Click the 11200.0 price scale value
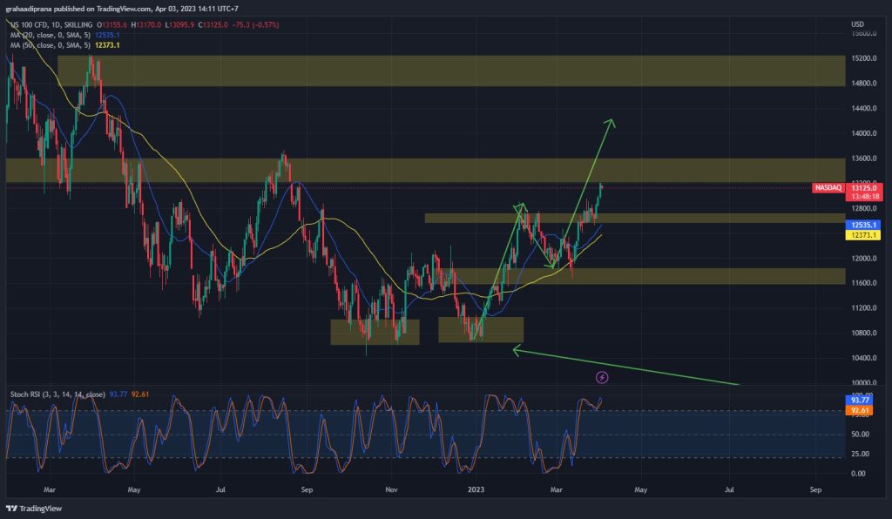The width and height of the screenshot is (892, 519). click(863, 307)
